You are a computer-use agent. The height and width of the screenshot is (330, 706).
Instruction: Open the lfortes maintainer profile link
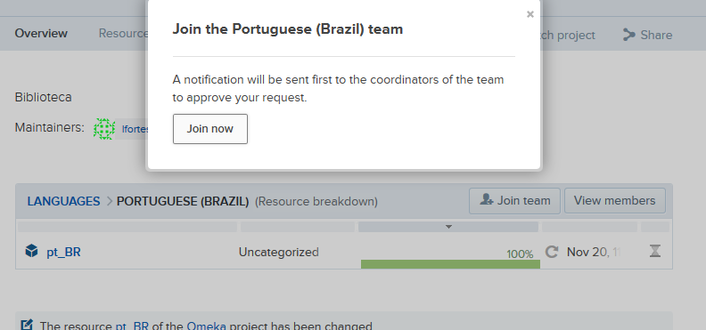pos(135,129)
